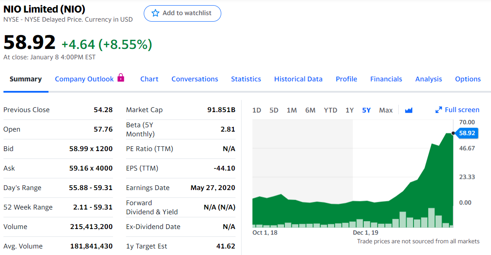Viewport: 491px width, 255px height.
Task: Click the star icon in Add to watchlist
Action: tap(155, 13)
